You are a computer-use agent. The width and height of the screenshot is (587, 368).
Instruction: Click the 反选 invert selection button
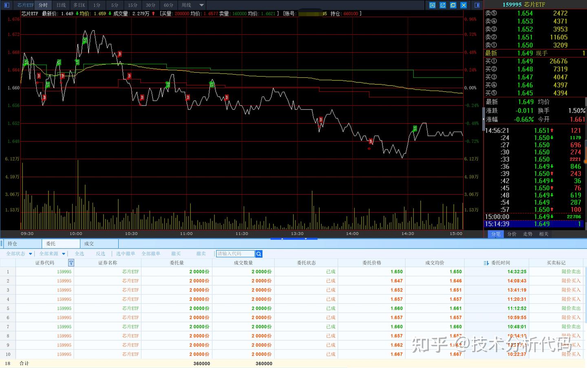(101, 253)
